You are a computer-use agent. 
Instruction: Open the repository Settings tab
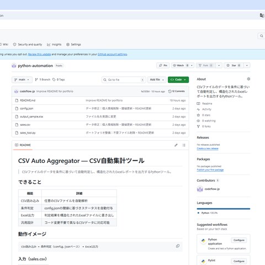(x=73, y=44)
